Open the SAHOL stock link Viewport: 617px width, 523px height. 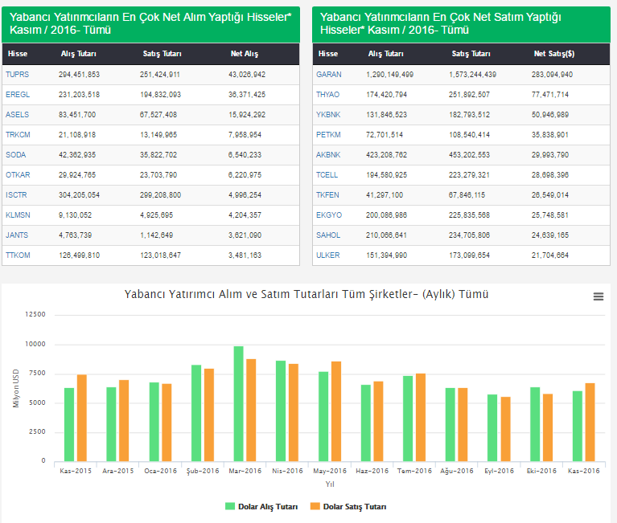tap(328, 235)
